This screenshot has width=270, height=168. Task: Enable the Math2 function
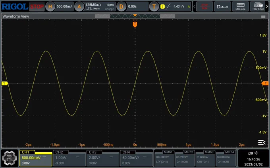click(185, 158)
